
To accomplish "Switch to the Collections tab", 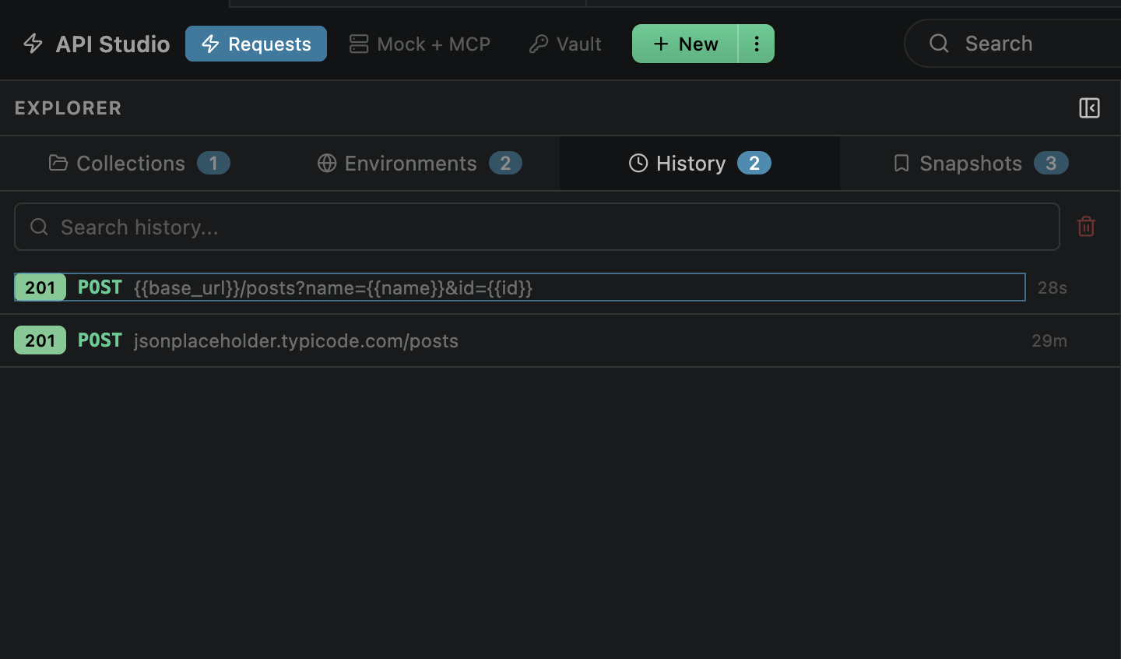I will (139, 163).
